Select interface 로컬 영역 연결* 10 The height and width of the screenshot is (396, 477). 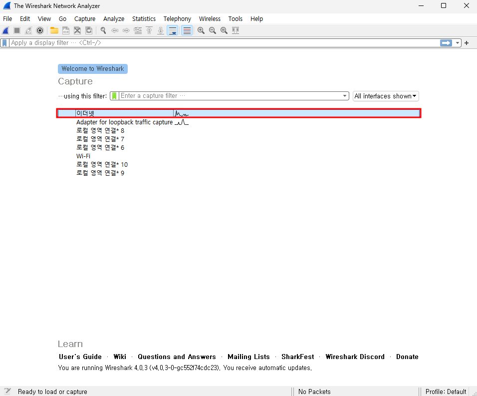point(102,165)
